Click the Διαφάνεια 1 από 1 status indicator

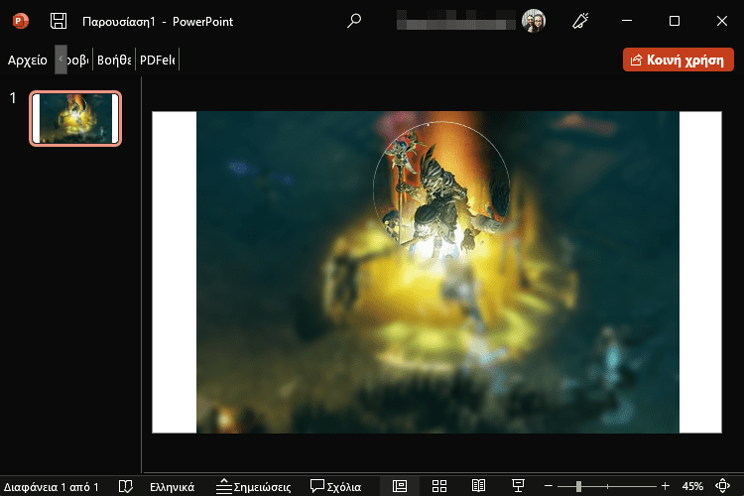point(52,486)
